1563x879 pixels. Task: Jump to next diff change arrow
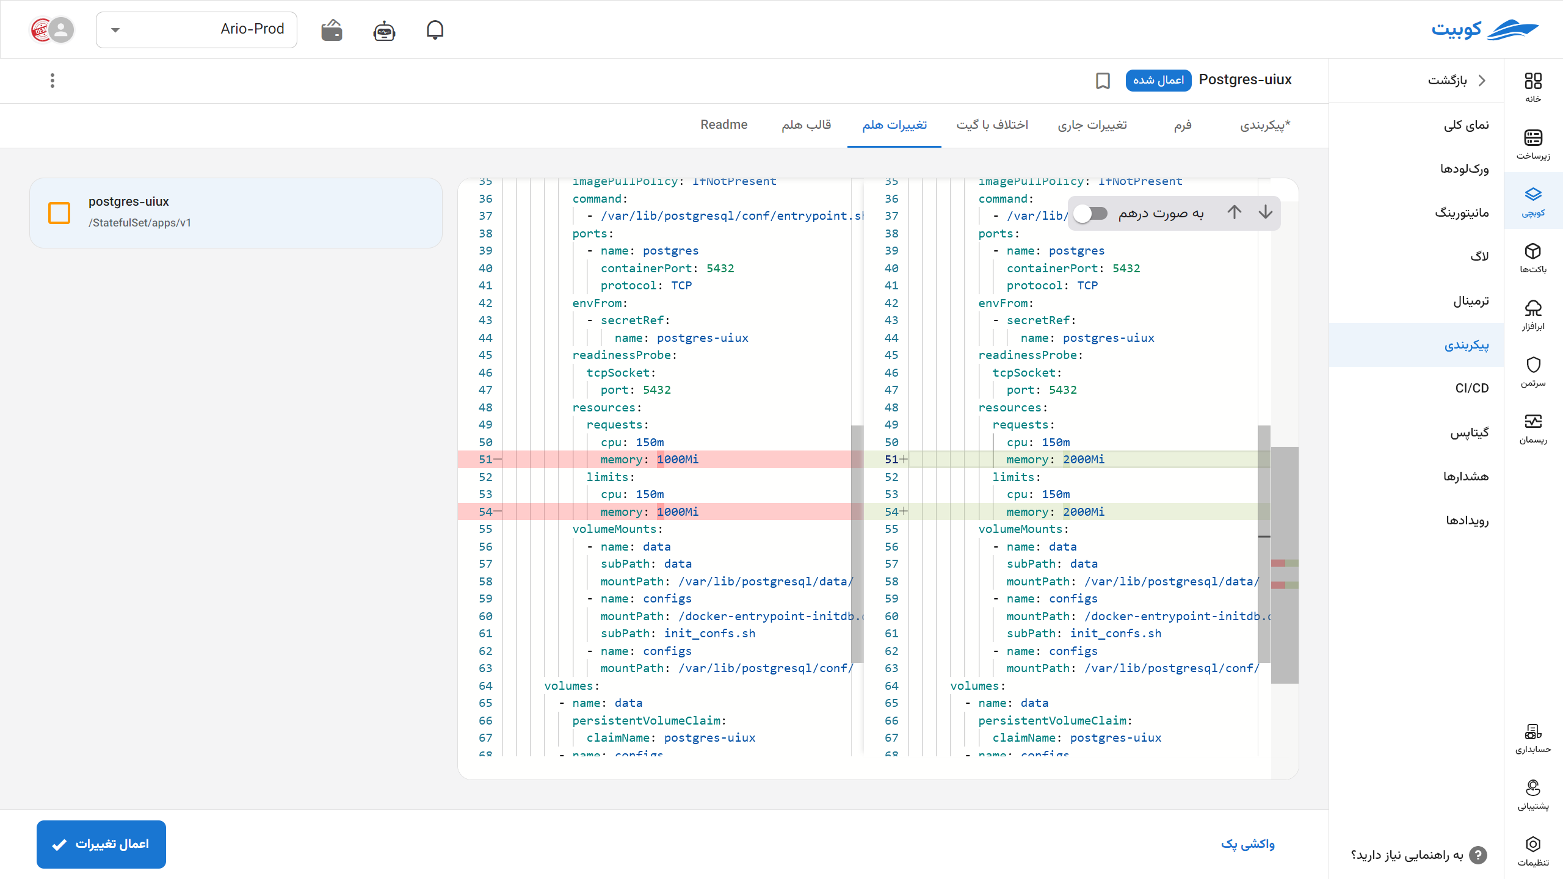tap(1266, 212)
